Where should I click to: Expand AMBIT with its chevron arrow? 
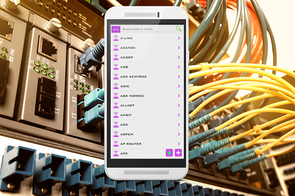[179, 115]
